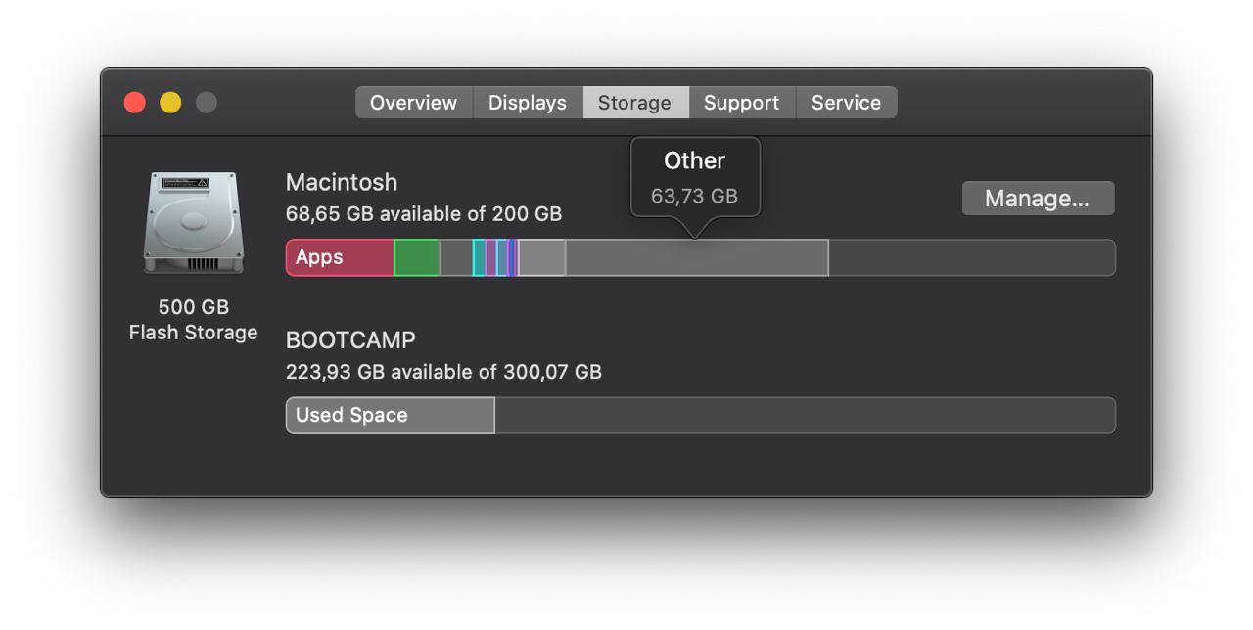Click the free space area of the Macintosh bar
The width and height of the screenshot is (1253, 630).
click(x=972, y=257)
